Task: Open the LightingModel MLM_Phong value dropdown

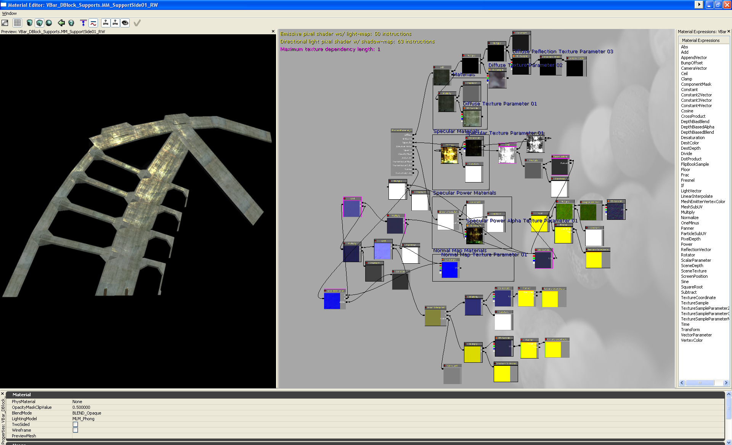Action: click(398, 419)
